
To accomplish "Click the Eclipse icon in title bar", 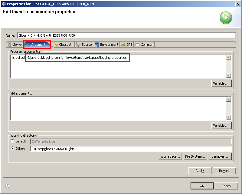I will click(x=4, y=4).
